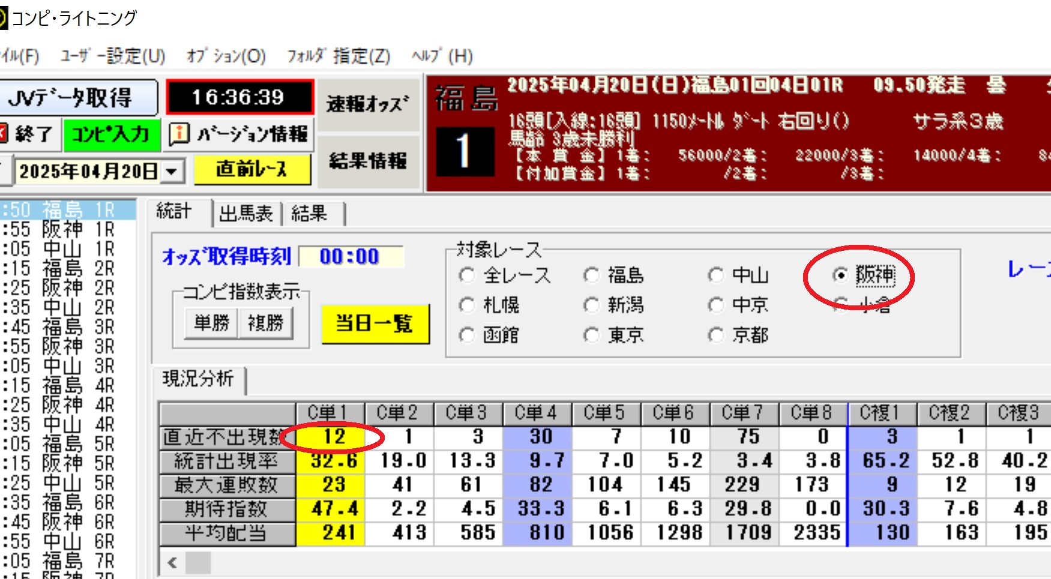Click the 単勝 index display button
The image size is (1051, 579).
pyautogui.click(x=211, y=323)
